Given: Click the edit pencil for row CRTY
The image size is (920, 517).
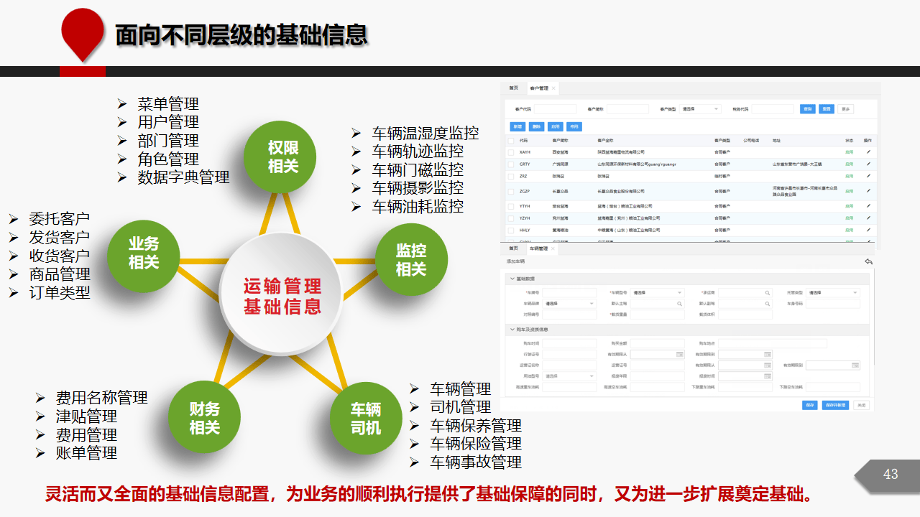Looking at the screenshot, I should point(868,164).
